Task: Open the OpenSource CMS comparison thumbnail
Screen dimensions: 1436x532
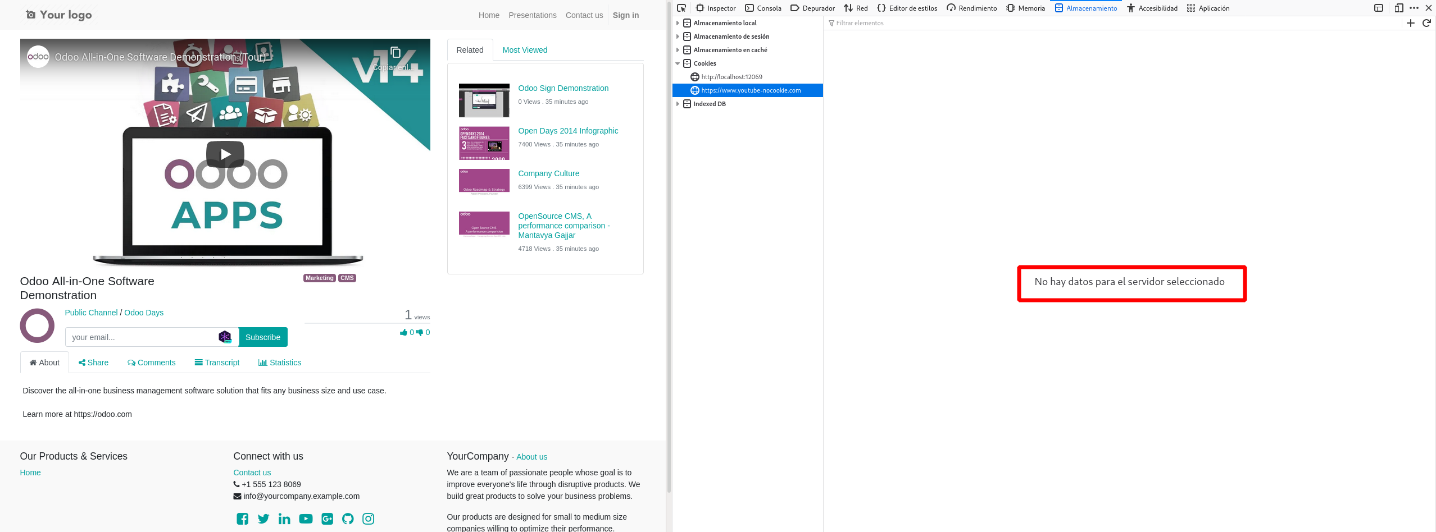Action: point(484,224)
